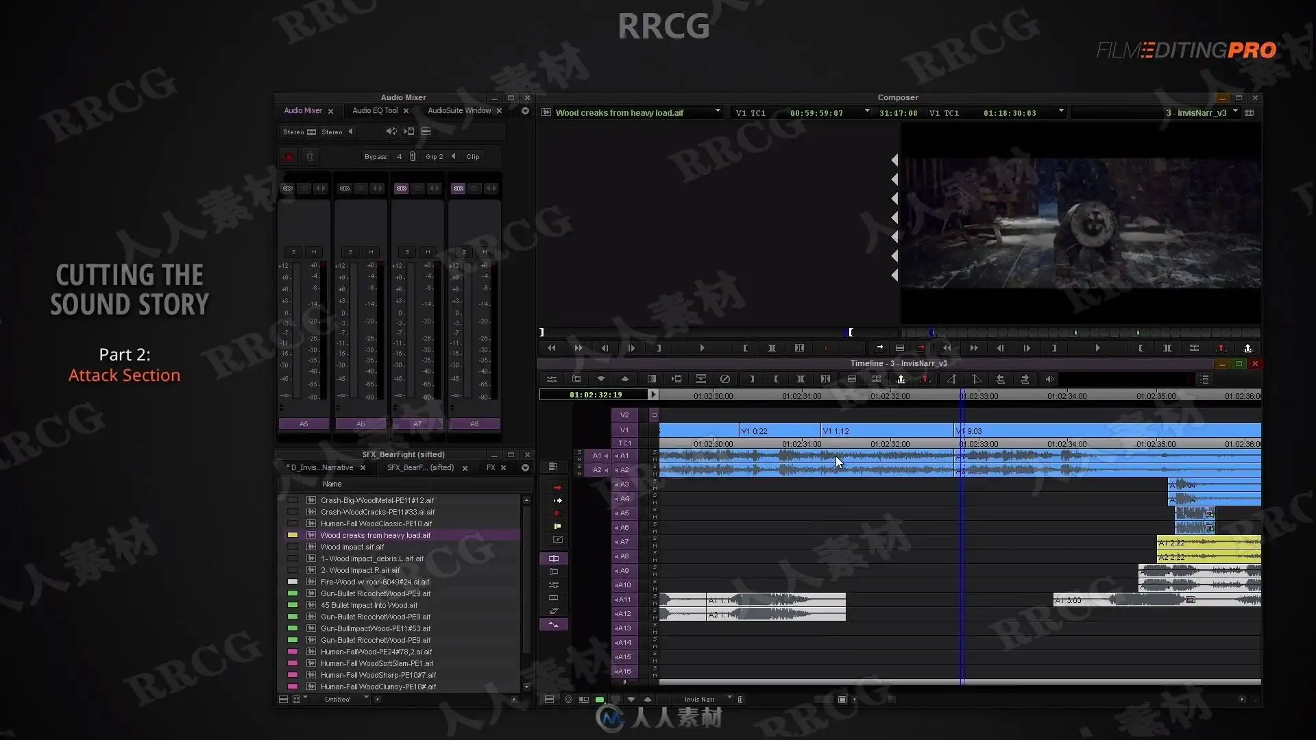Click the Focus button at timeline bottom
The image size is (1316, 740).
click(568, 700)
